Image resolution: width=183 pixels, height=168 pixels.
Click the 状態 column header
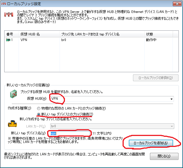pos(159,34)
